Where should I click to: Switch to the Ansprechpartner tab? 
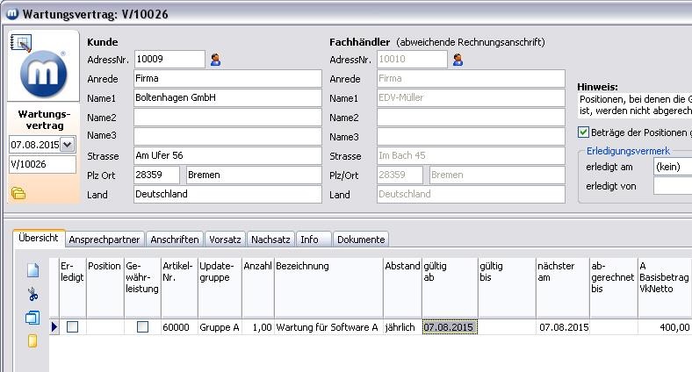point(105,239)
